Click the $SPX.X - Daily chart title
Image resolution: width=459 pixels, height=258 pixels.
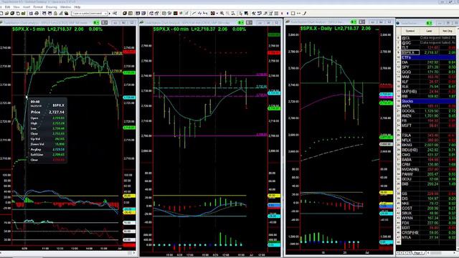click(x=316, y=29)
